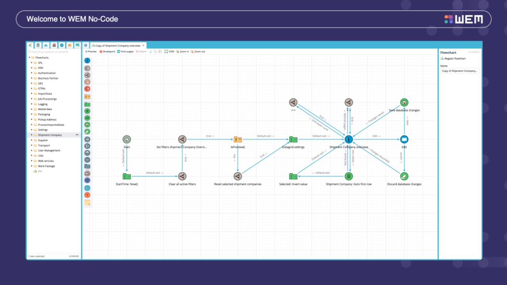Screen dimensions: 507x285
Task: Select the StartTime: Now() assignment node
Action: (x=127, y=176)
